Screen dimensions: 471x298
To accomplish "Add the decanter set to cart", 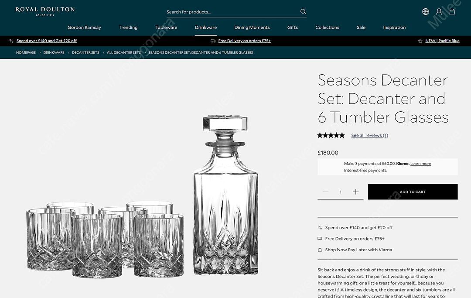I will (x=413, y=192).
